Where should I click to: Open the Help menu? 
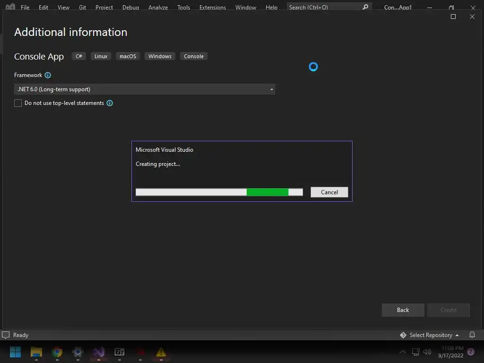[x=271, y=7]
